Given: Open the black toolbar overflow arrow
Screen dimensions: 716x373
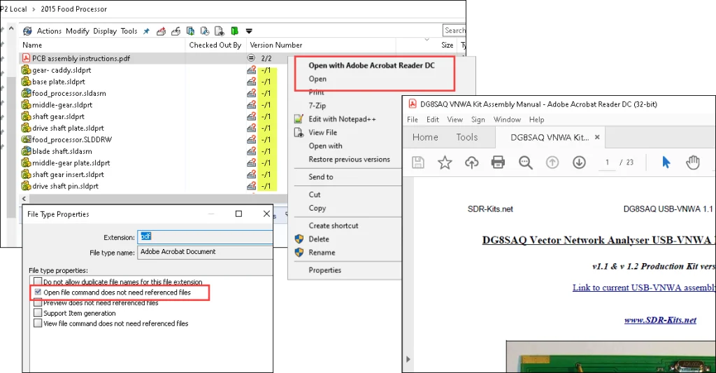Looking at the screenshot, I should coord(249,31).
